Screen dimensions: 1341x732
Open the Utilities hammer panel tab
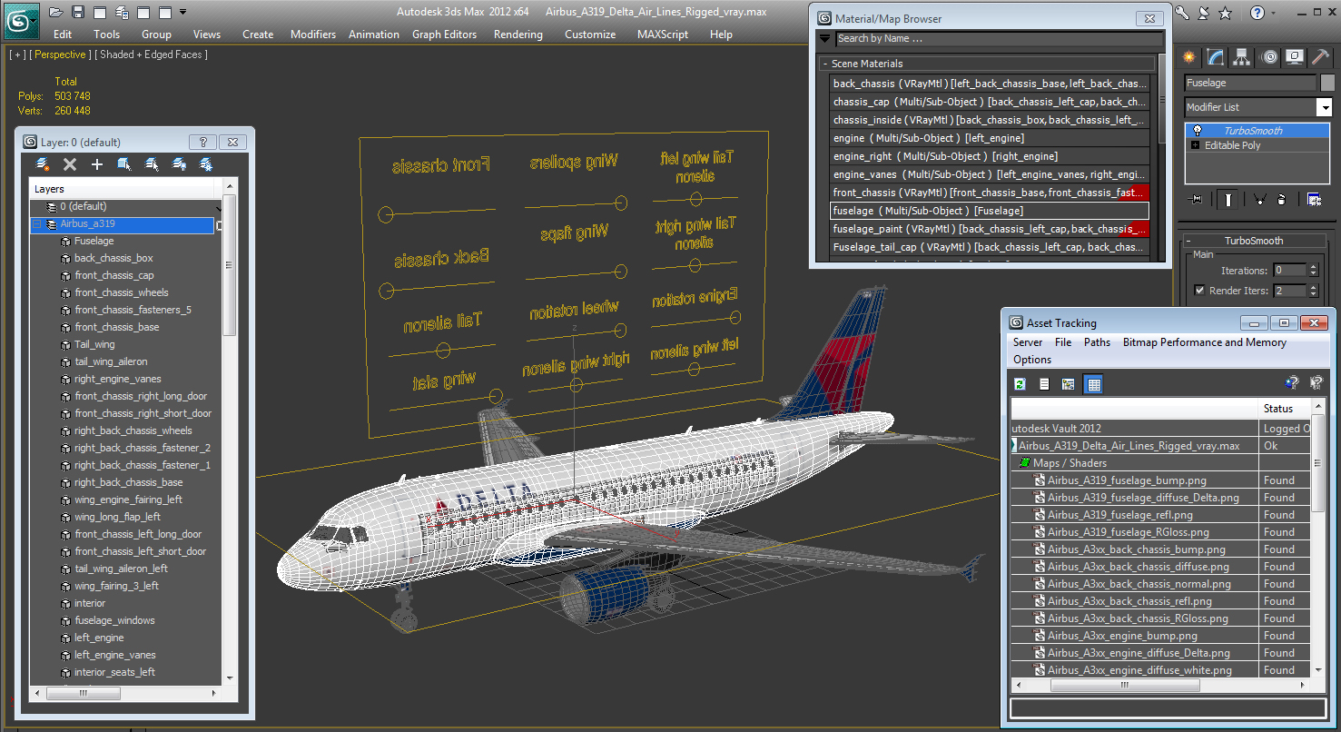point(1322,57)
